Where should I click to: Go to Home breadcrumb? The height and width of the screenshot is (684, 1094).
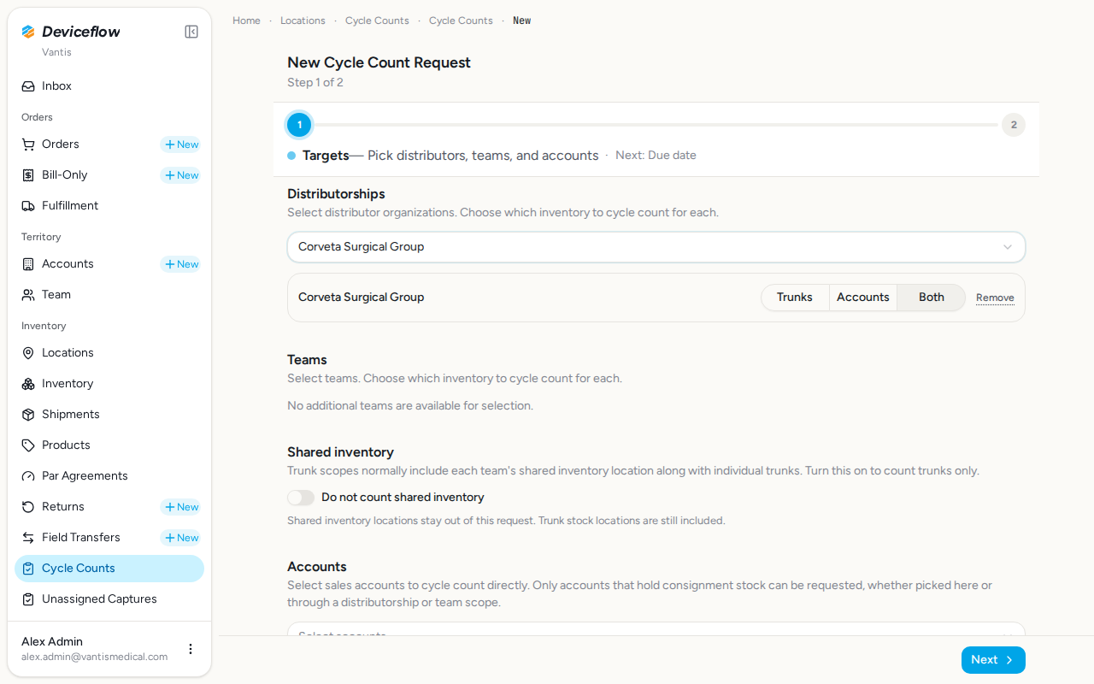(x=246, y=21)
